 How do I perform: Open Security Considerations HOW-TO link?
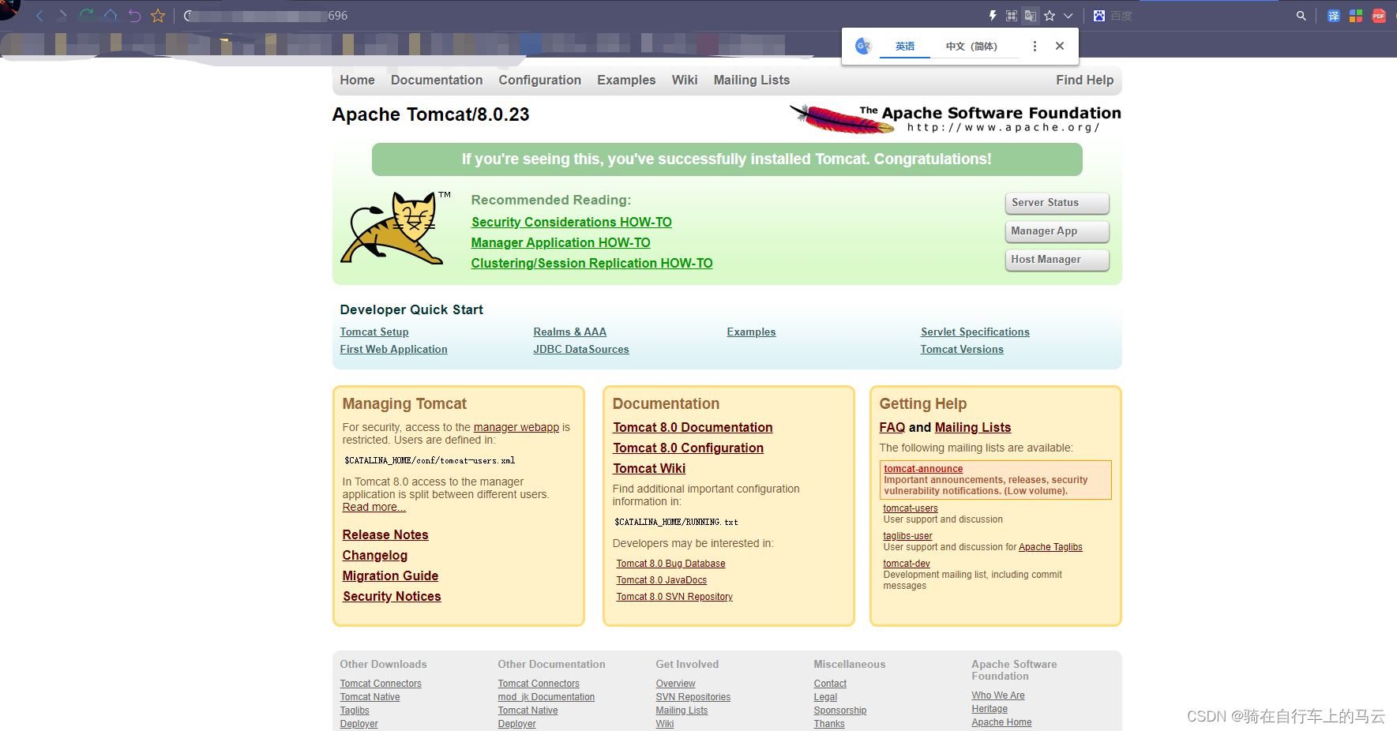coord(572,223)
